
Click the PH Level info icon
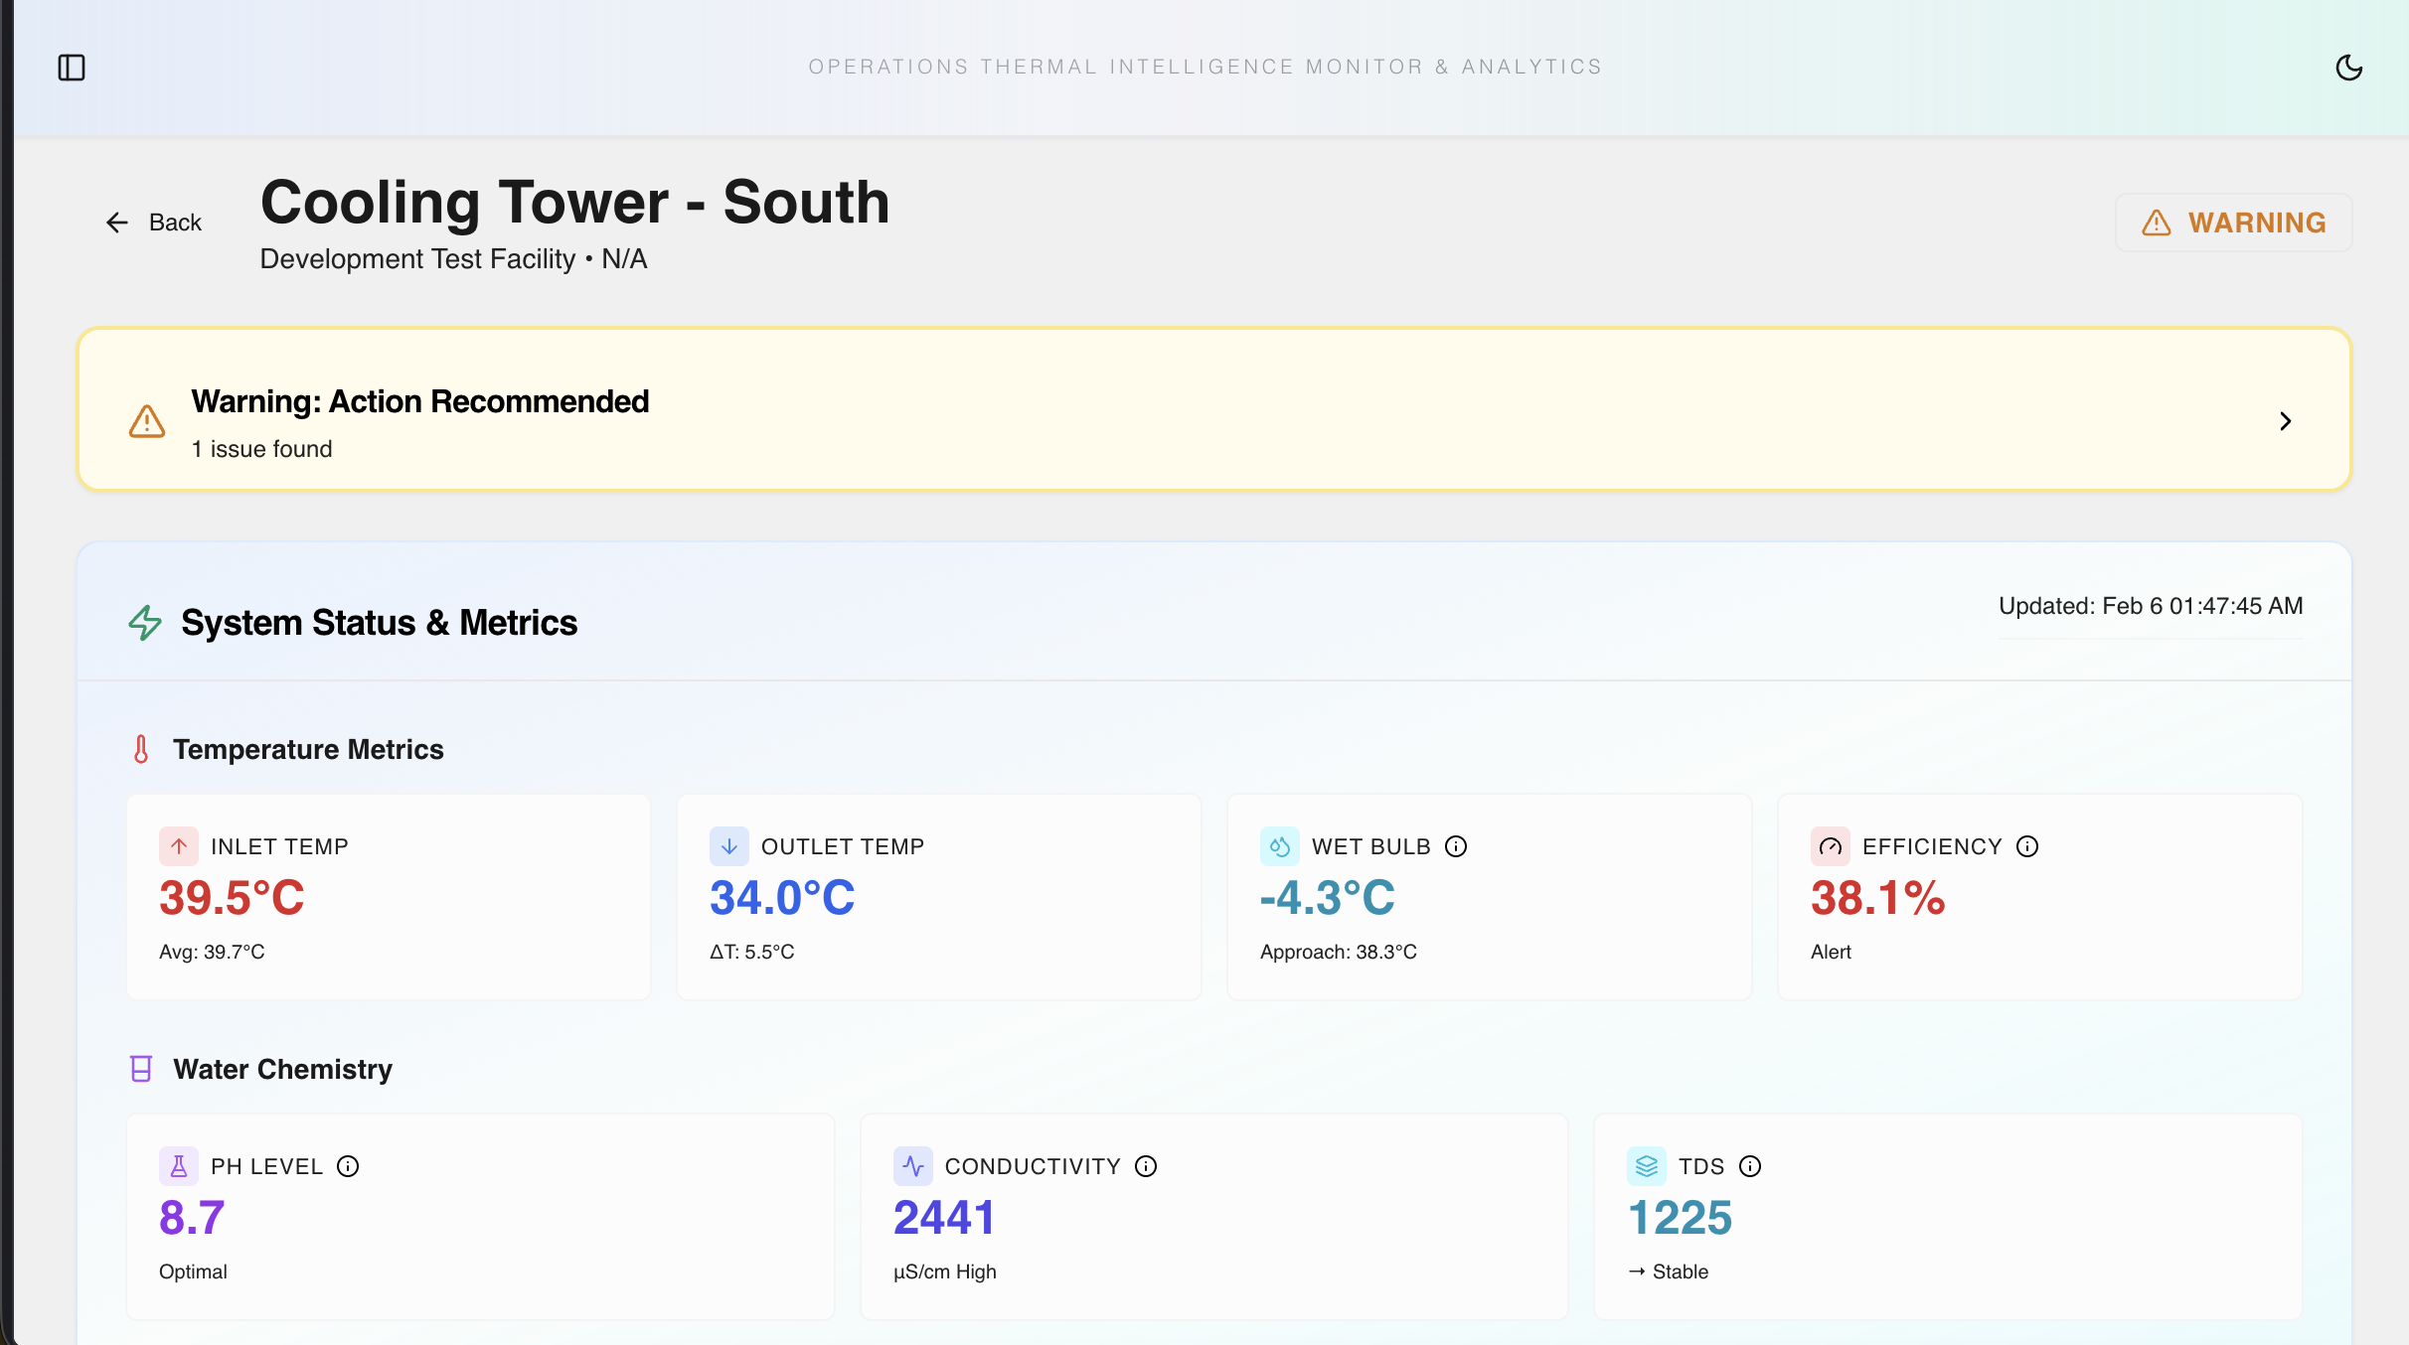pos(348,1166)
